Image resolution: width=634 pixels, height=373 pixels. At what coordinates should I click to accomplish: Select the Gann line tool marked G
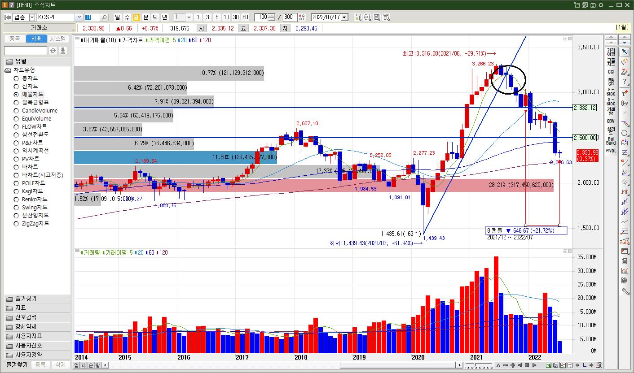624,162
